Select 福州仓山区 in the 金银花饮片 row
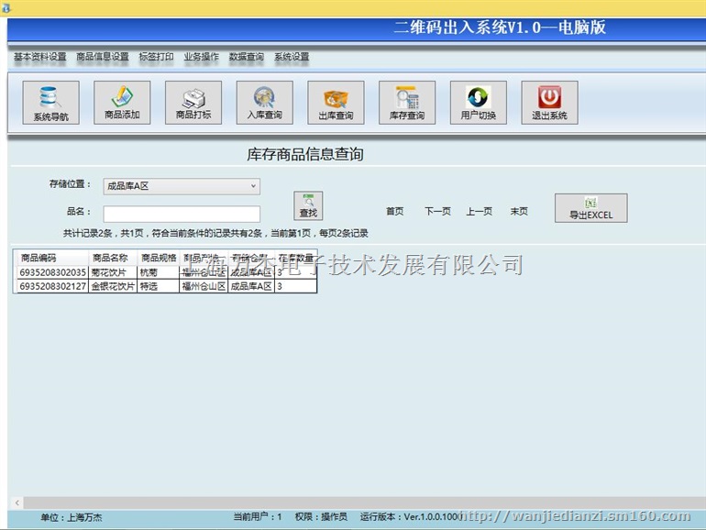 [204, 286]
